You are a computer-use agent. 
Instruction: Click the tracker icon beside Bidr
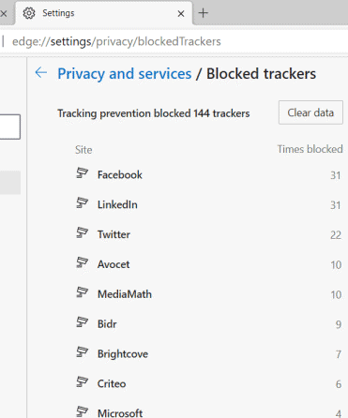(83, 322)
